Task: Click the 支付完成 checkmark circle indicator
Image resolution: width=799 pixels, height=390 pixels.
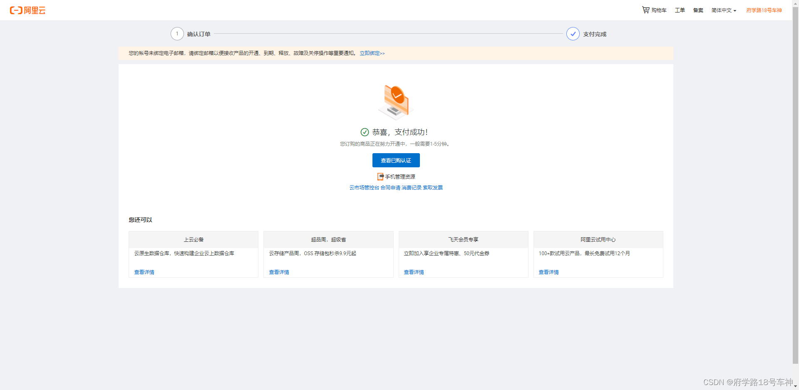Action: tap(573, 34)
